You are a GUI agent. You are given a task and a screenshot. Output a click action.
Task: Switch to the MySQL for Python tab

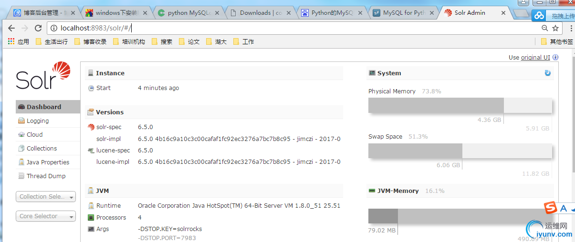[x=404, y=13]
